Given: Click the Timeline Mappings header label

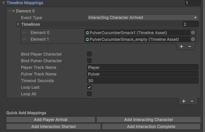Looking at the screenshot, I should (25, 3).
